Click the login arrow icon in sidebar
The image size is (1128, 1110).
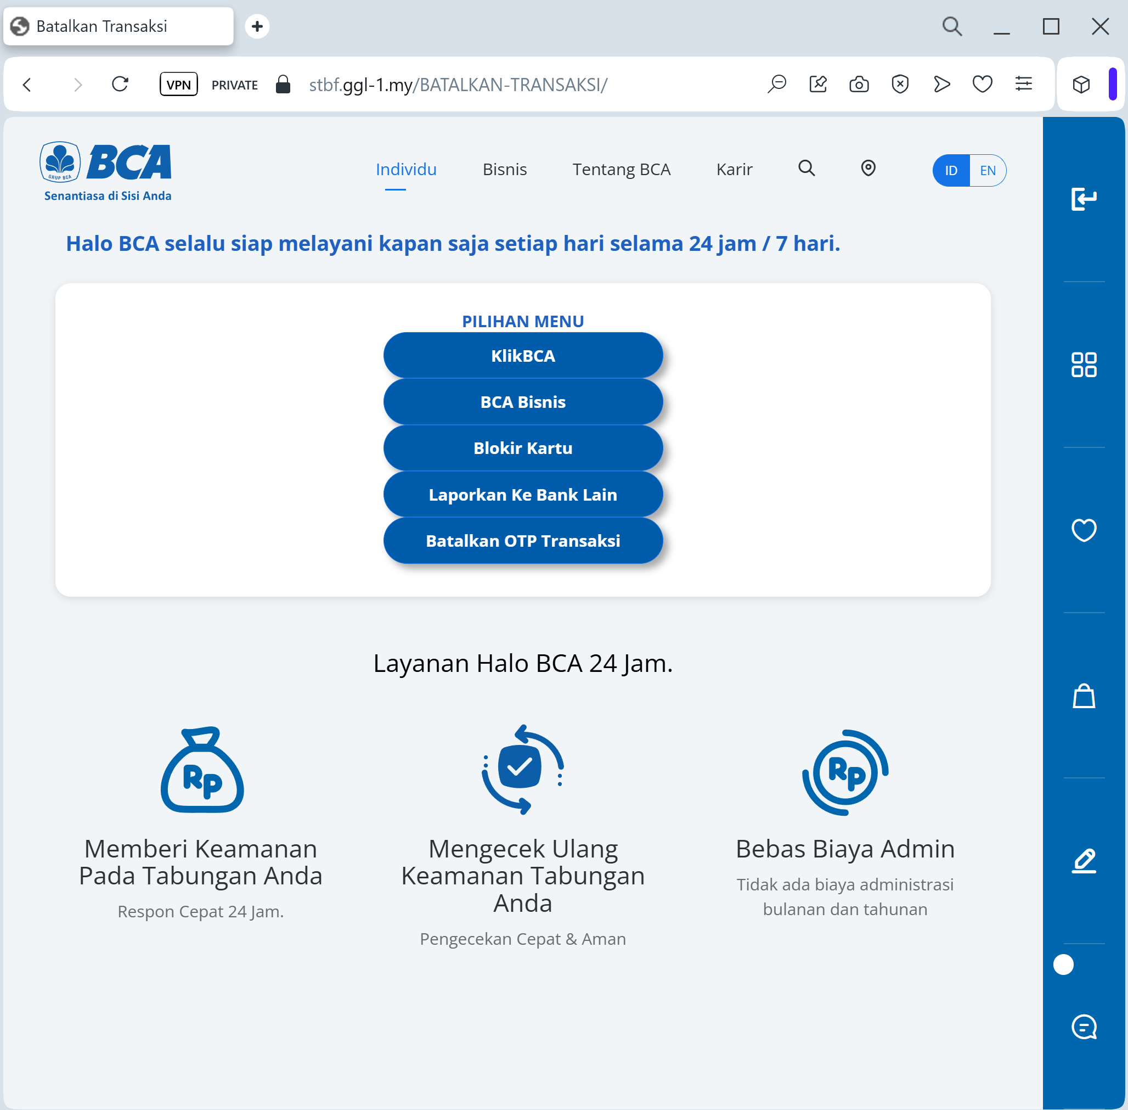click(1084, 199)
